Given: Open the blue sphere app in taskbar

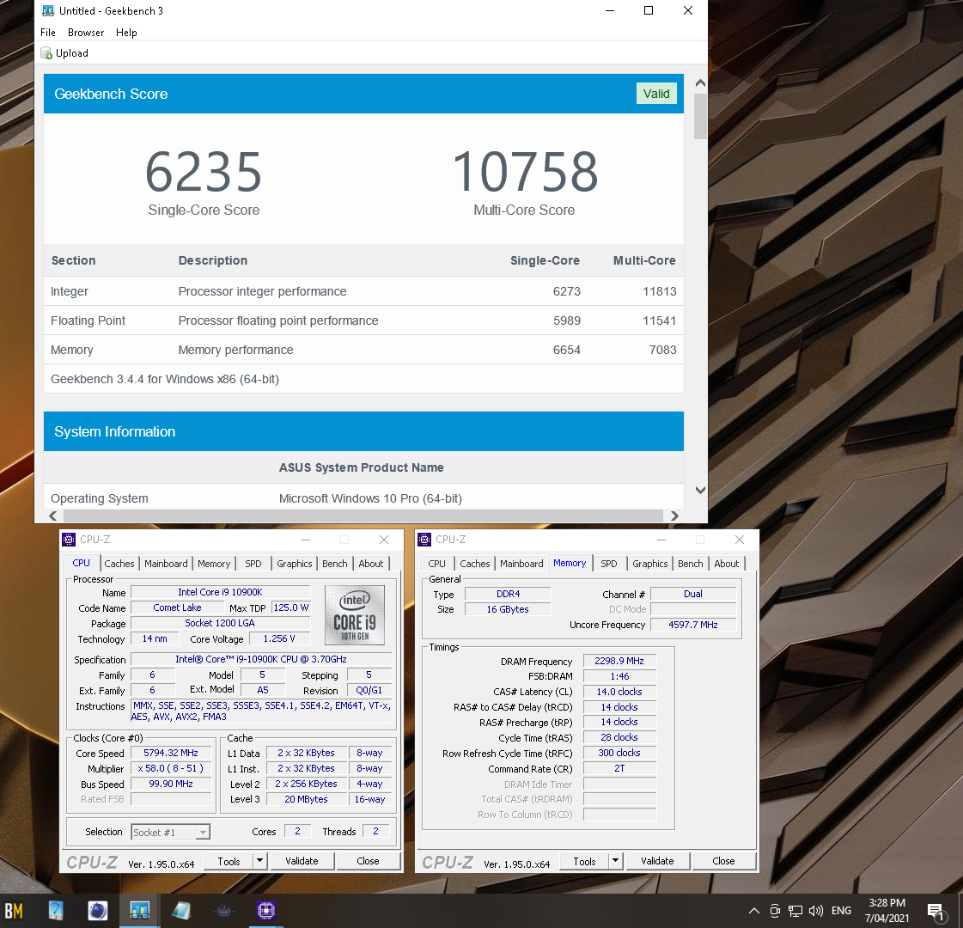Looking at the screenshot, I should click(x=98, y=911).
